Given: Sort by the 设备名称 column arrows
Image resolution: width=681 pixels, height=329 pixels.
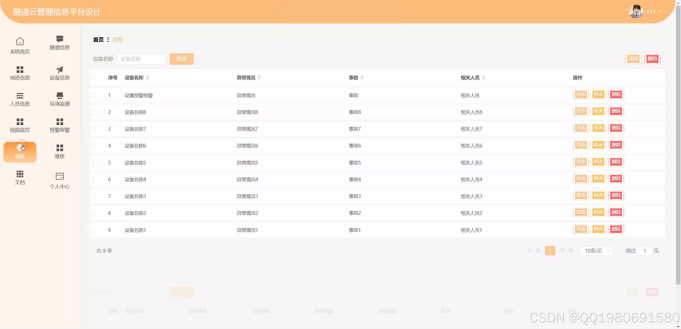Looking at the screenshot, I should tap(147, 77).
